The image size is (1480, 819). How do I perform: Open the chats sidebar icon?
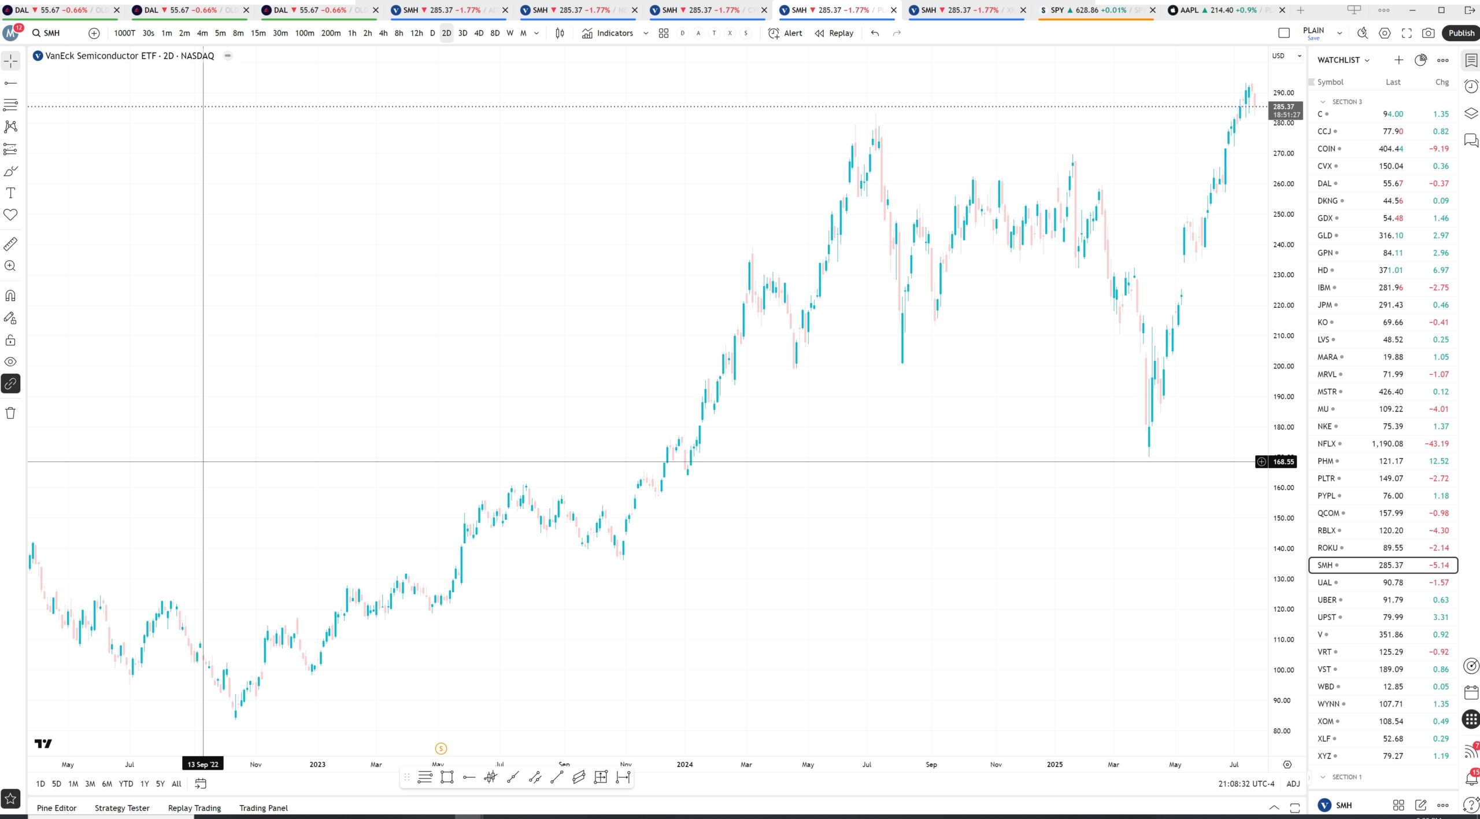(x=1471, y=140)
